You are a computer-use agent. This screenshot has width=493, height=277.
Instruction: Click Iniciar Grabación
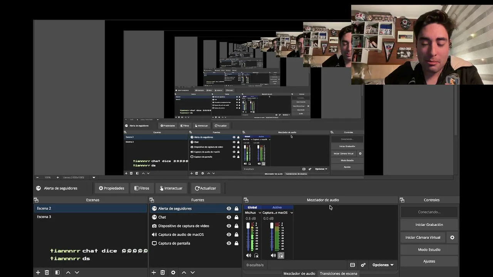[429, 225]
